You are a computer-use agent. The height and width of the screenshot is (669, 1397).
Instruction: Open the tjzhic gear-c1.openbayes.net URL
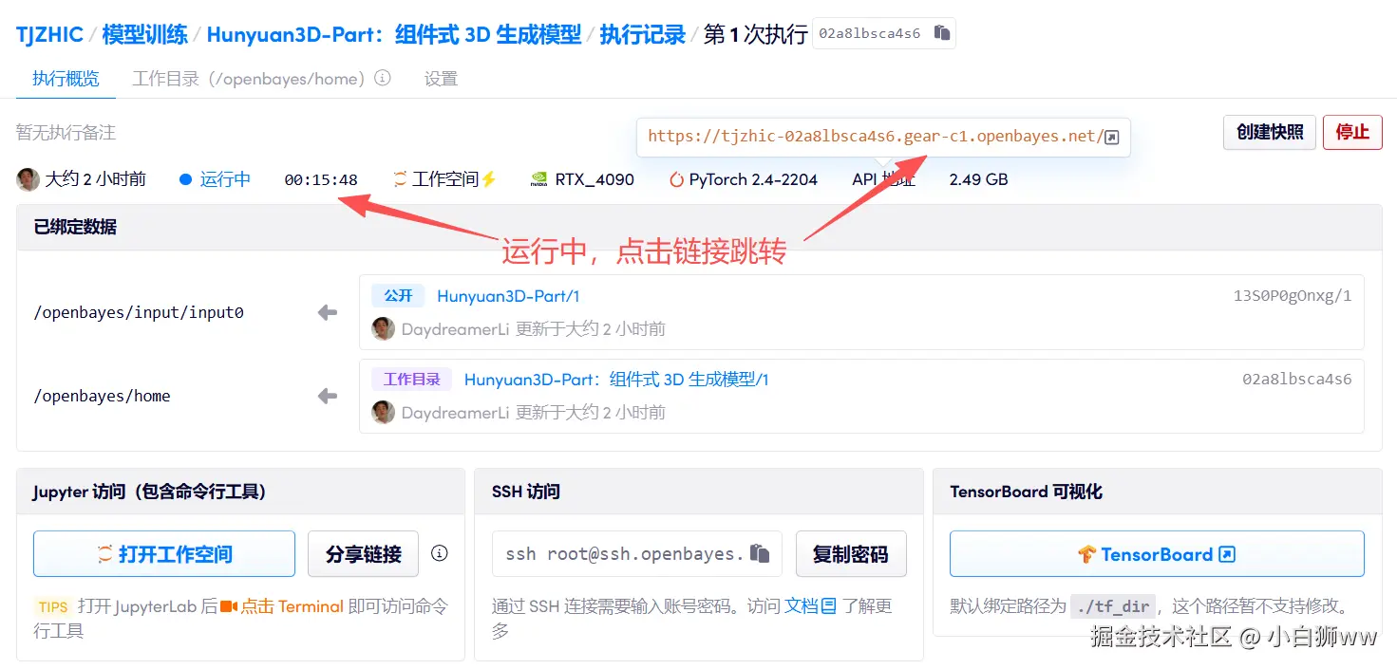875,137
